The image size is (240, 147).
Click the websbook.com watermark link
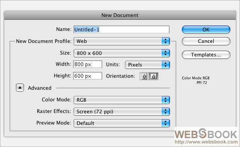click(206, 142)
